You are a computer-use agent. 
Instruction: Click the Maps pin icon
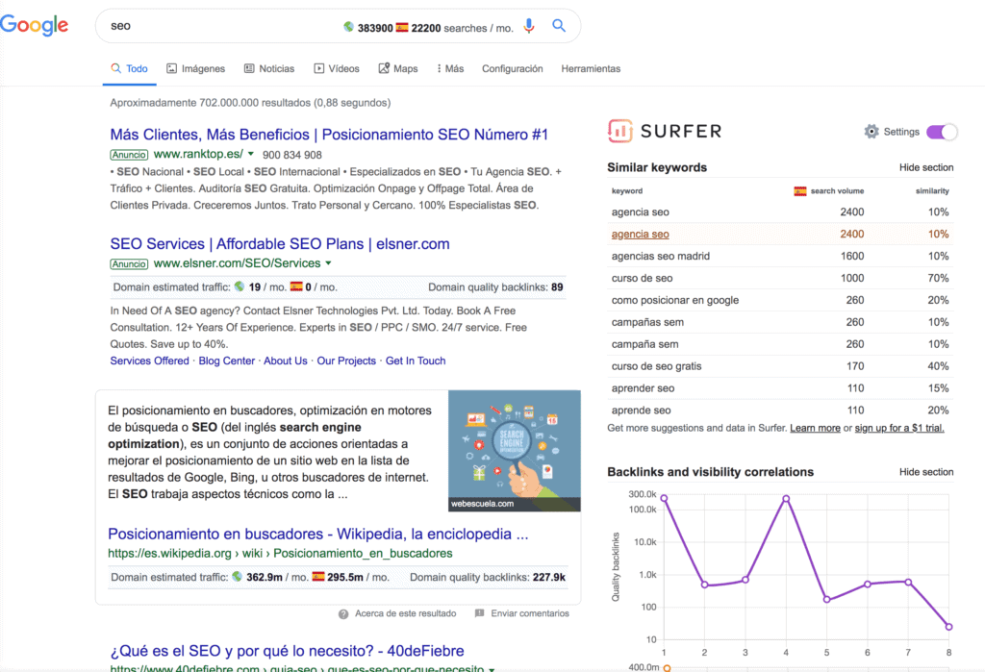coord(384,68)
